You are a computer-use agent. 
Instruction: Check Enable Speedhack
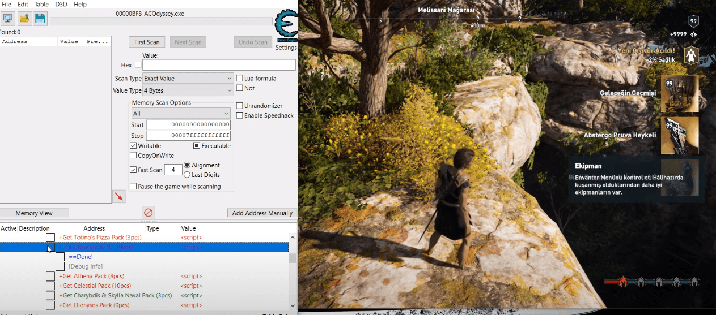tap(240, 115)
